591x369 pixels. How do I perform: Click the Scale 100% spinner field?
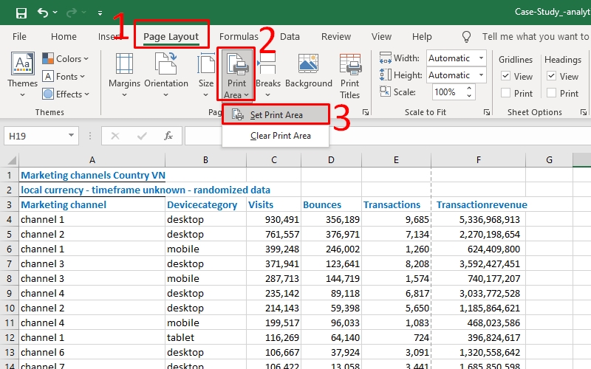click(x=454, y=92)
